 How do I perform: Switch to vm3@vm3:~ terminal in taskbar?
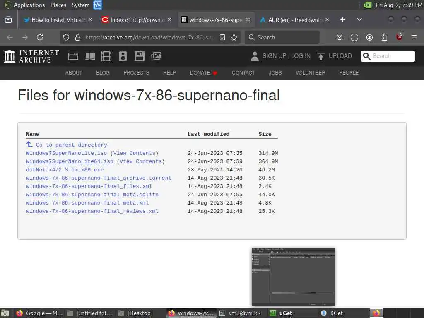click(241, 313)
